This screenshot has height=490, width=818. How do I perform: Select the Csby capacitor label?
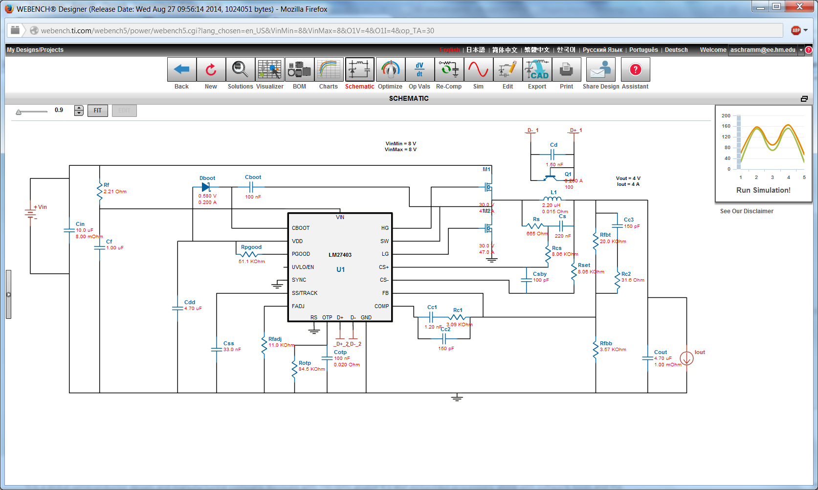[540, 274]
